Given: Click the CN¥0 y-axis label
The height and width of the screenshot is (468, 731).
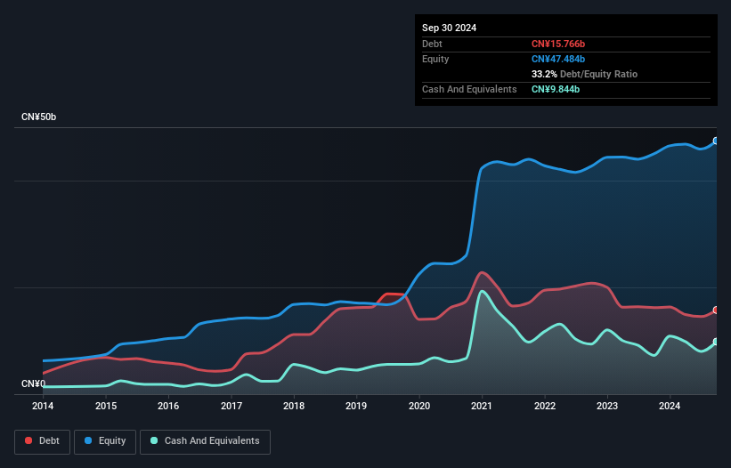Looking at the screenshot, I should point(33,383).
